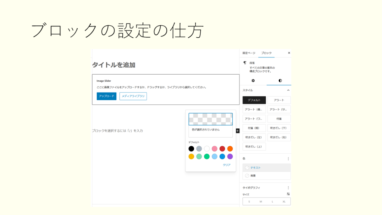The height and width of the screenshot is (215, 382).
Task: Open the 背景 color setting
Action: [x=266, y=175]
